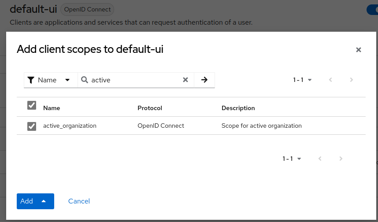
Task: Go to next page in top pagination
Action: (x=351, y=80)
